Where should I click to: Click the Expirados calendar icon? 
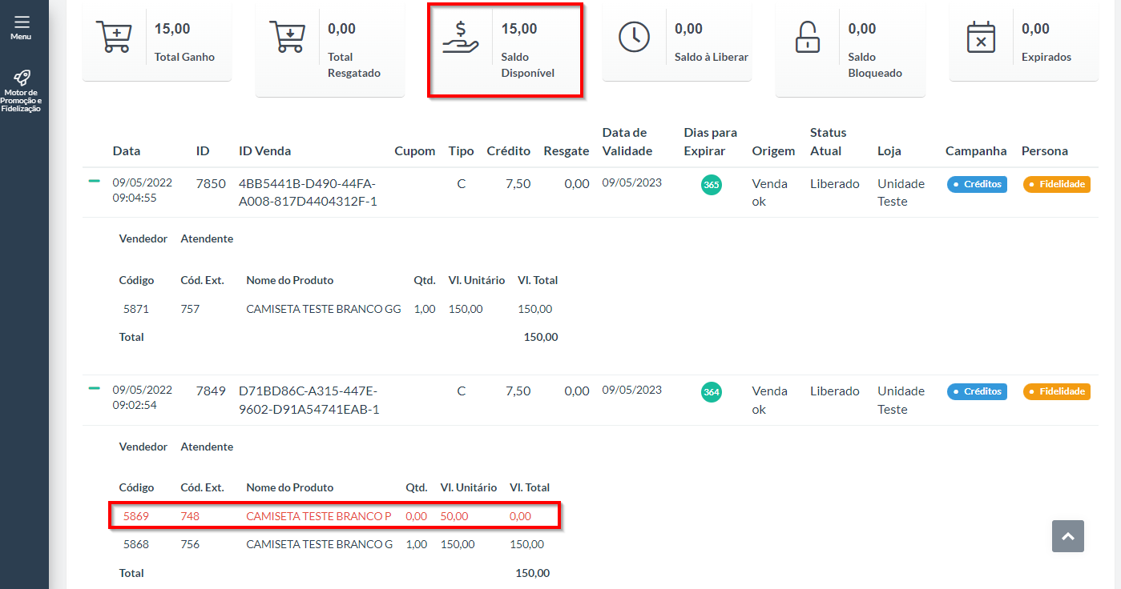[x=980, y=37]
